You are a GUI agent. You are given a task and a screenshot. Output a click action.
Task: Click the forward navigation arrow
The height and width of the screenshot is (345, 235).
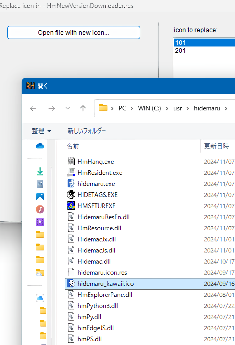[52, 108]
